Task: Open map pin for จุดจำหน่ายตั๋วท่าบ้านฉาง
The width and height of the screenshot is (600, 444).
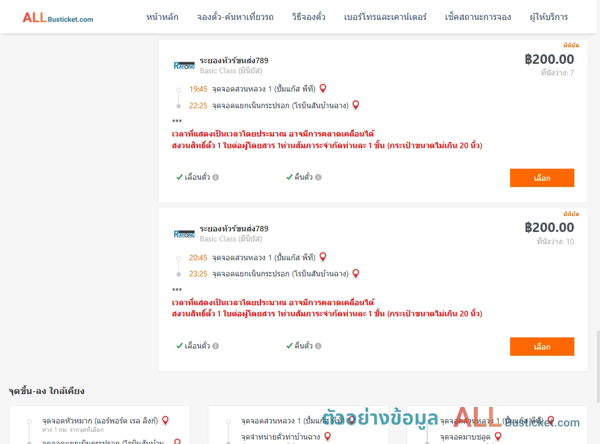Action: tap(328, 436)
